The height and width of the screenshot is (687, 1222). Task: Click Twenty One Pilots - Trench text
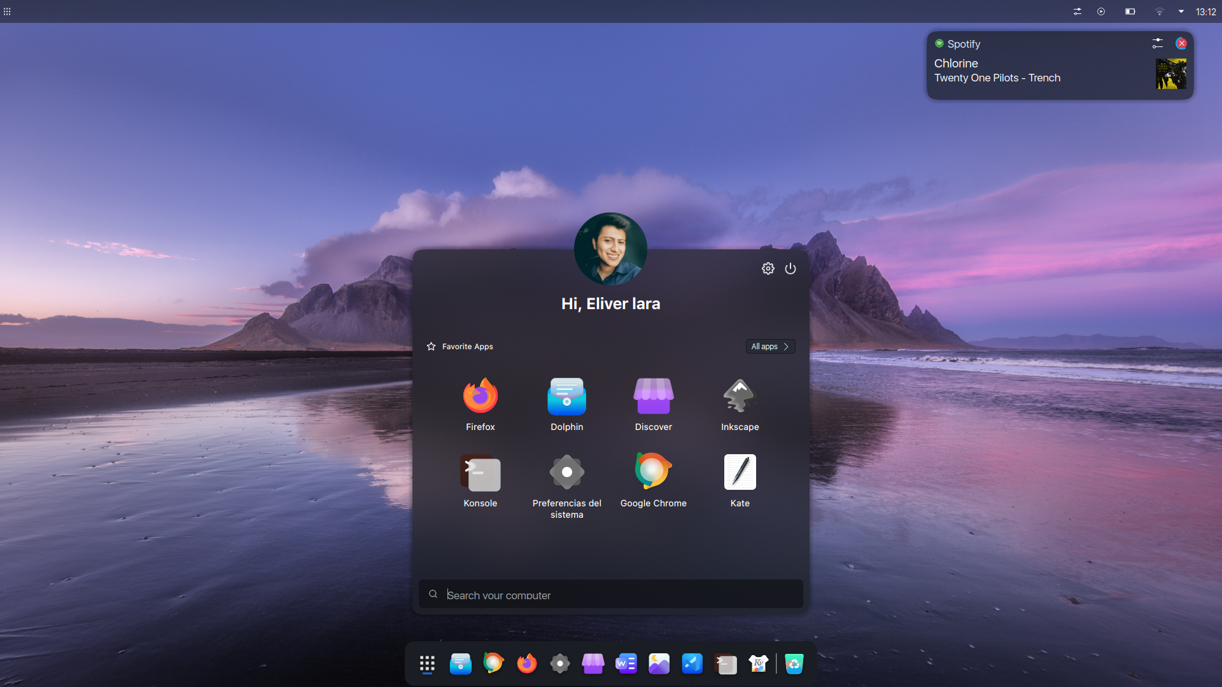(997, 78)
